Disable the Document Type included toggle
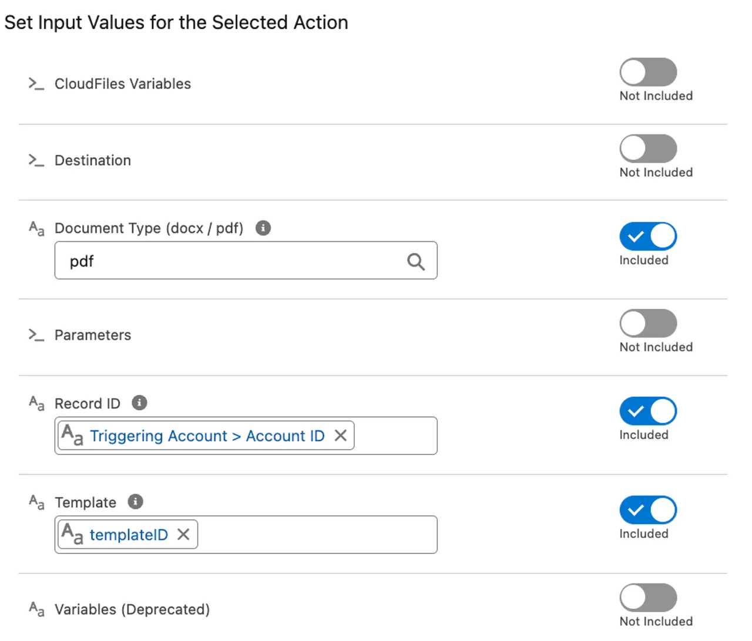This screenshot has height=641, width=752. (x=647, y=236)
